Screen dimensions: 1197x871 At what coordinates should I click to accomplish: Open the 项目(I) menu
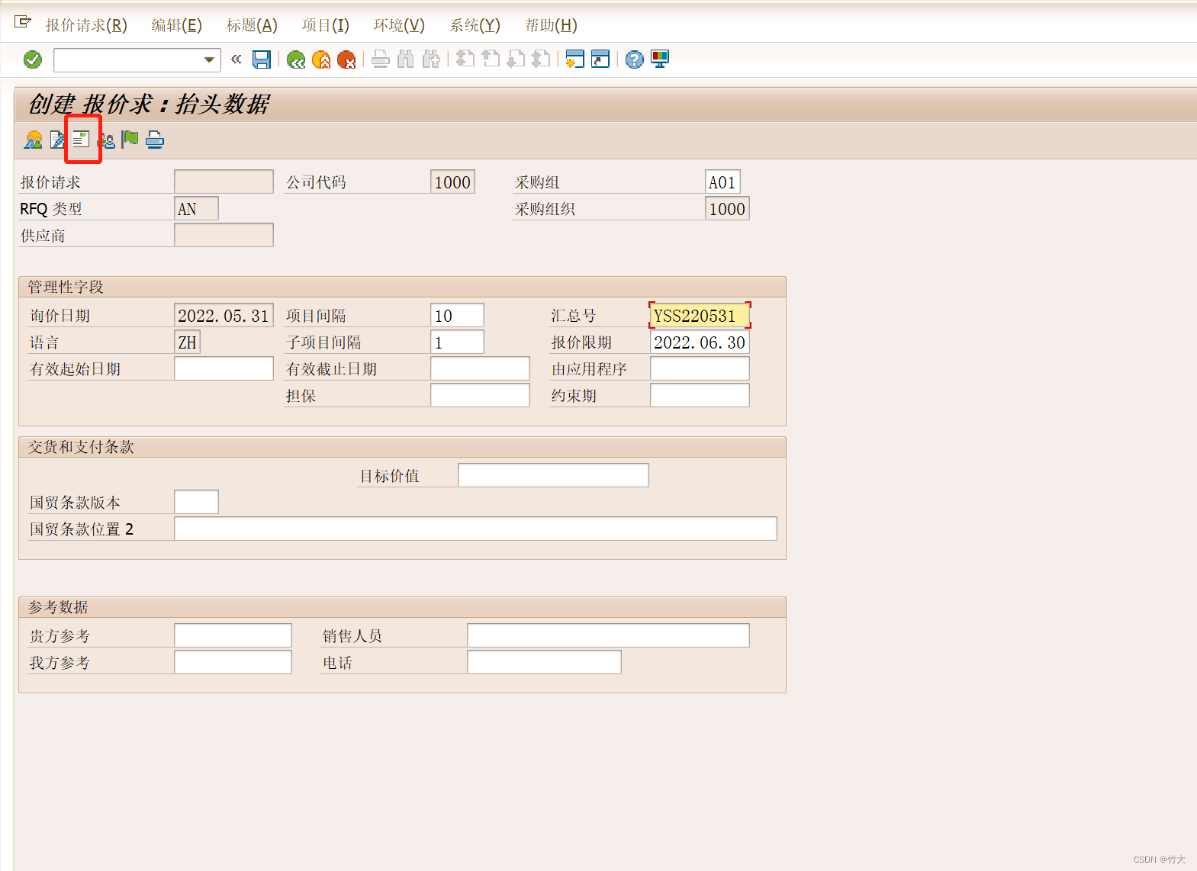pos(325,25)
